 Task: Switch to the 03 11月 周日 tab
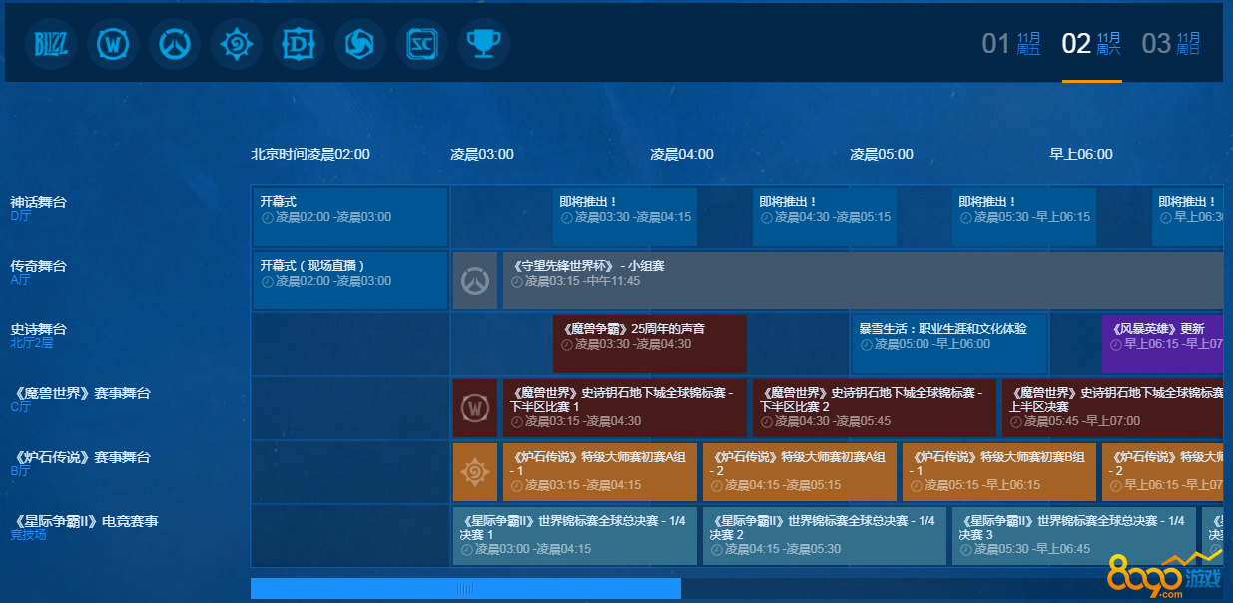pos(1171,43)
